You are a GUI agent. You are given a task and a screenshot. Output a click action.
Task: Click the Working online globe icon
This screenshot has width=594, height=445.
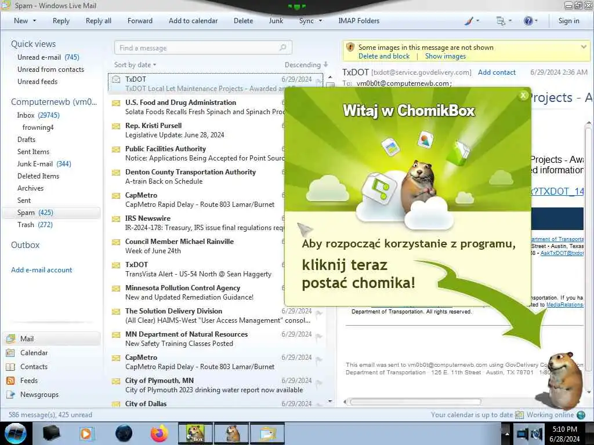[581, 415]
